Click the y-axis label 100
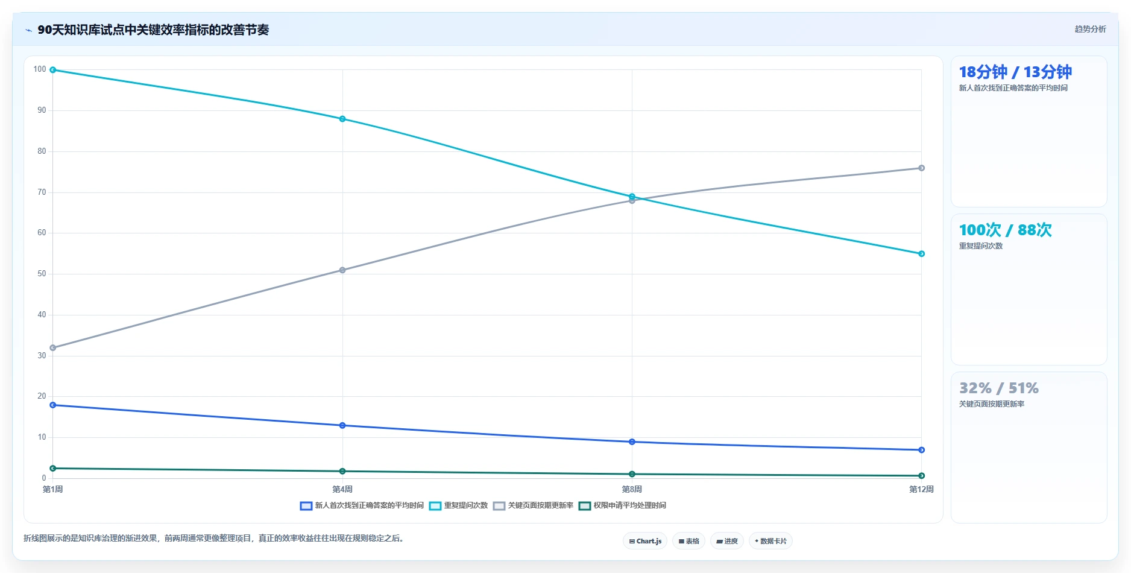 pyautogui.click(x=40, y=69)
